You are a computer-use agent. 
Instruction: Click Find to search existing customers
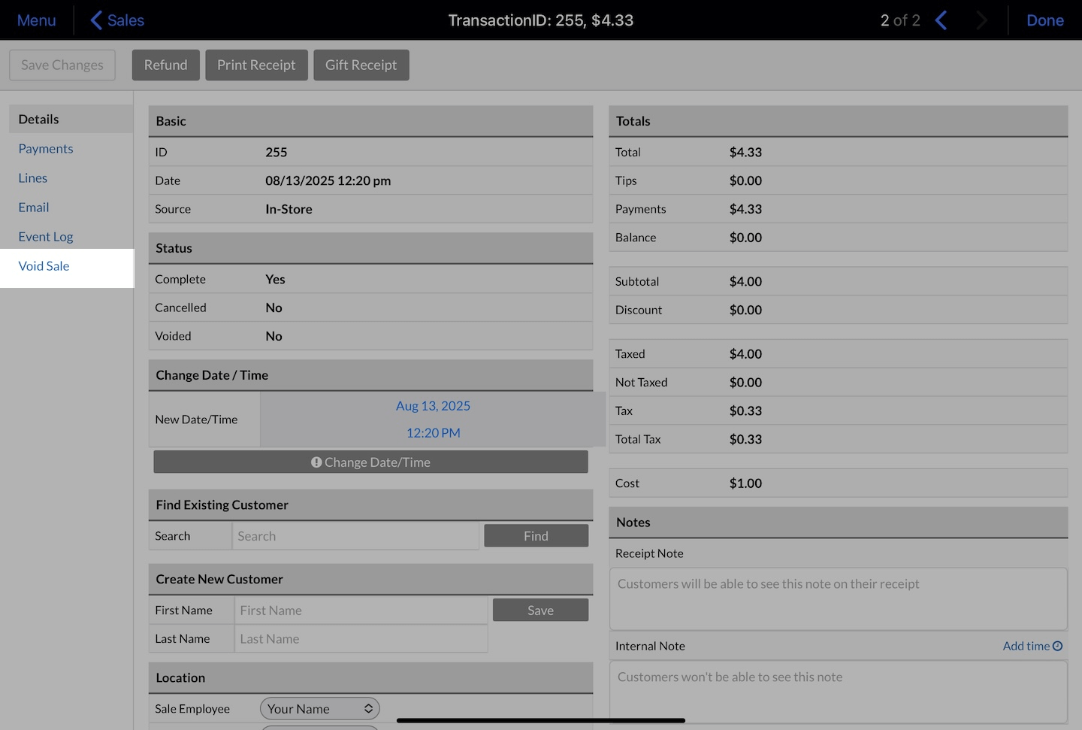(x=536, y=536)
